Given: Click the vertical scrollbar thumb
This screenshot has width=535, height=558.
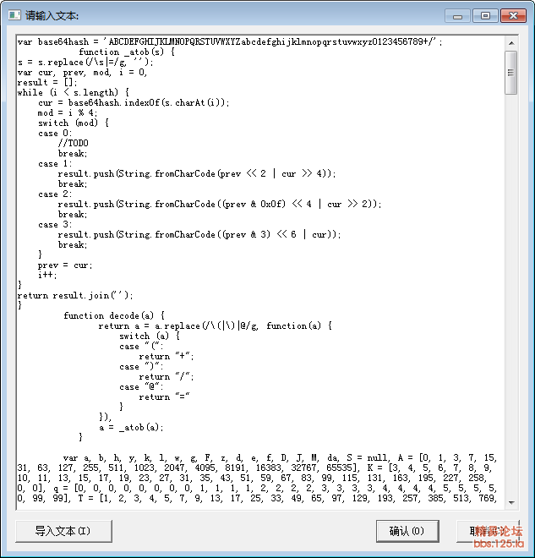Looking at the screenshot, I should pyautogui.click(x=511, y=73).
